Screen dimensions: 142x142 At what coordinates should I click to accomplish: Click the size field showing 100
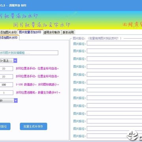[6, 85]
